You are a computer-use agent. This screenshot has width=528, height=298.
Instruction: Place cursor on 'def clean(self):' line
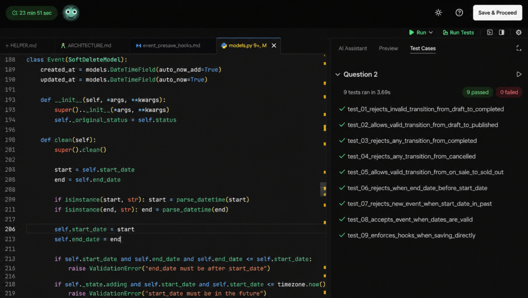(x=68, y=140)
